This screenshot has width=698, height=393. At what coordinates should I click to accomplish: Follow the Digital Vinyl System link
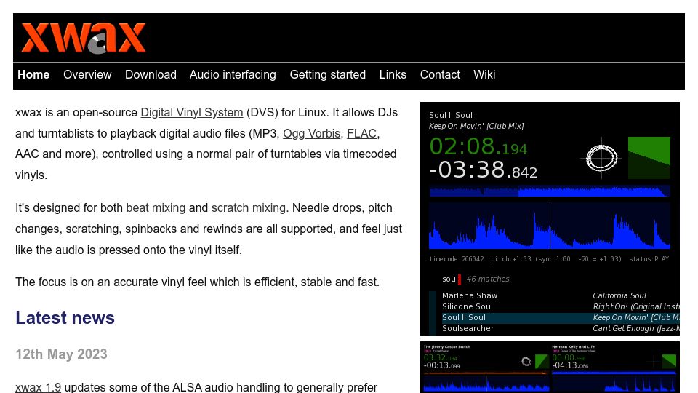(x=192, y=113)
